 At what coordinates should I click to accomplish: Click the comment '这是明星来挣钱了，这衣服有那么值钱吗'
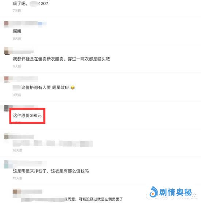[x=51, y=171]
